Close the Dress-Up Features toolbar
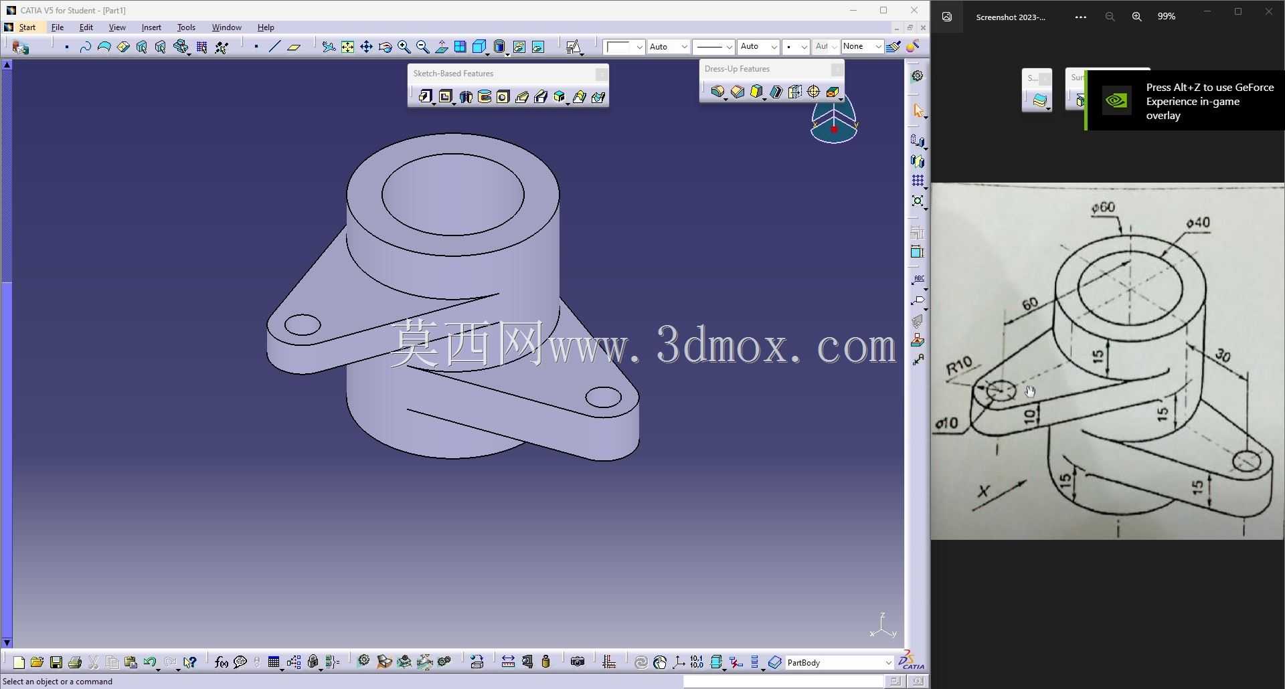Image resolution: width=1285 pixels, height=689 pixels. click(x=837, y=69)
